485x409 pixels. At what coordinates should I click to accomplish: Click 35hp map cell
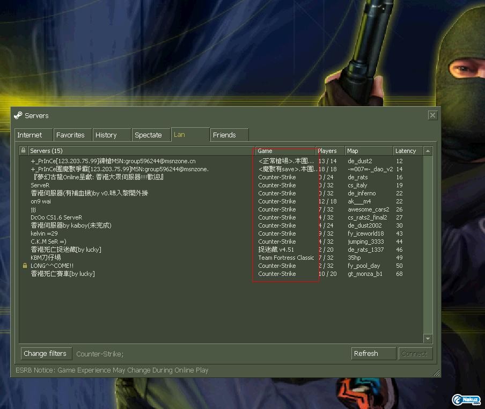354,258
